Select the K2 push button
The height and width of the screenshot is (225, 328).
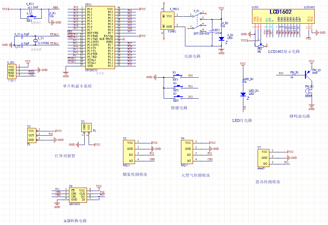click(178, 87)
